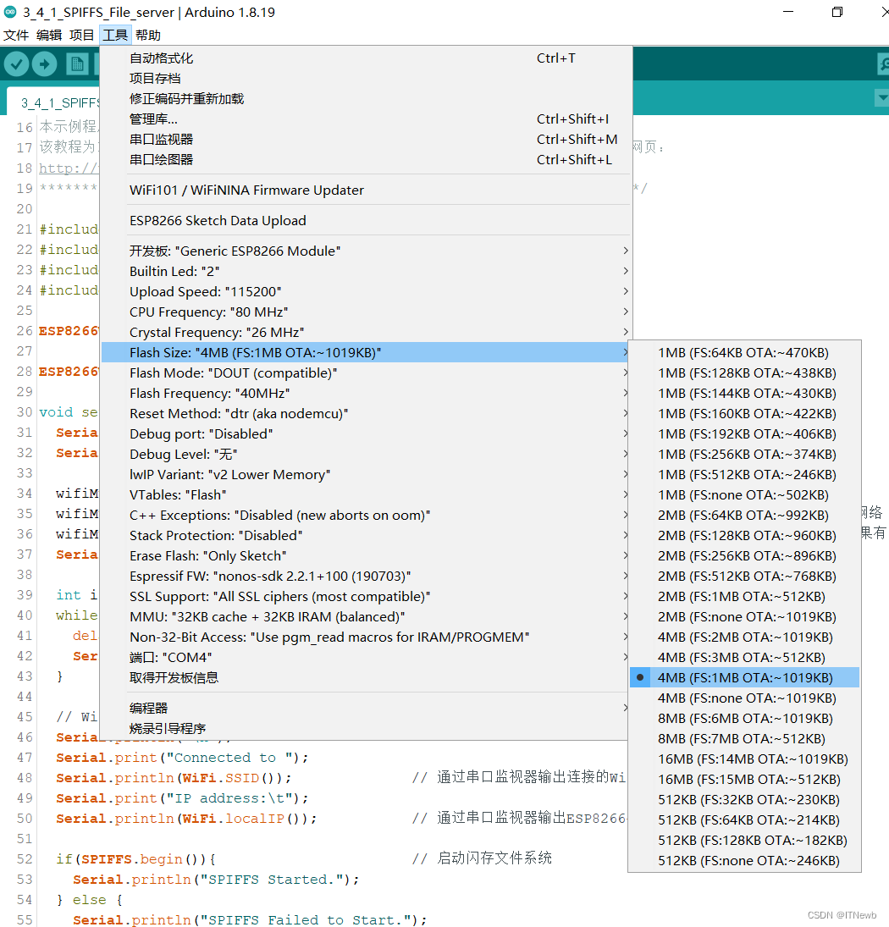This screenshot has height=927, width=889.
Task: Select 修正编码并重新加载
Action: coord(367,99)
